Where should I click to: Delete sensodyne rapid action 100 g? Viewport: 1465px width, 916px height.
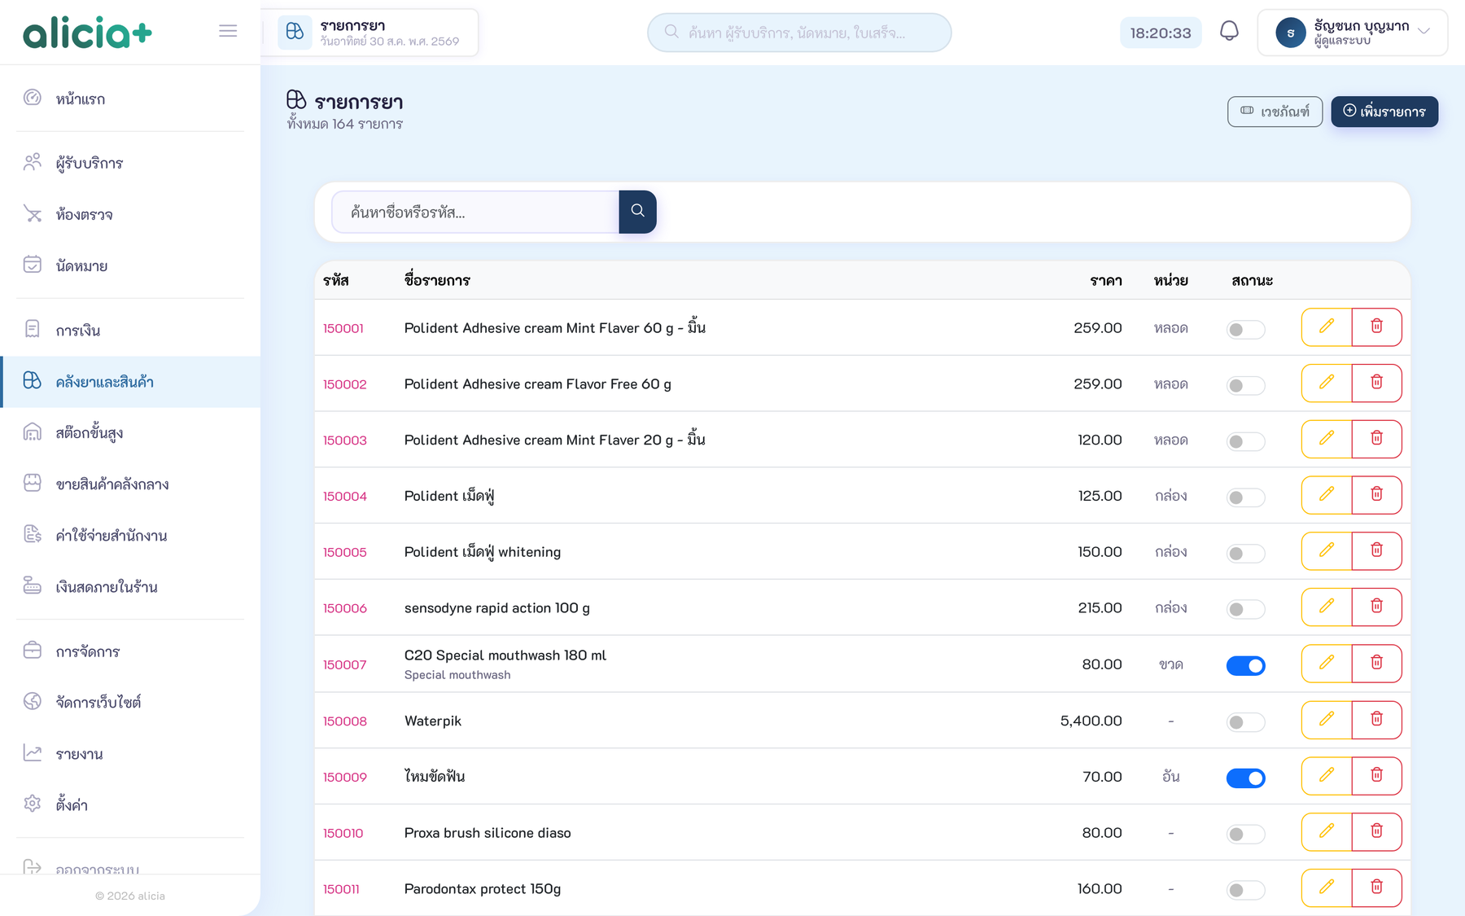[1377, 607]
